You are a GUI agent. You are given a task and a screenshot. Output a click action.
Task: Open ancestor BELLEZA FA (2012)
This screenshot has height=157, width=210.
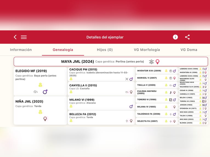[x=83, y=114]
